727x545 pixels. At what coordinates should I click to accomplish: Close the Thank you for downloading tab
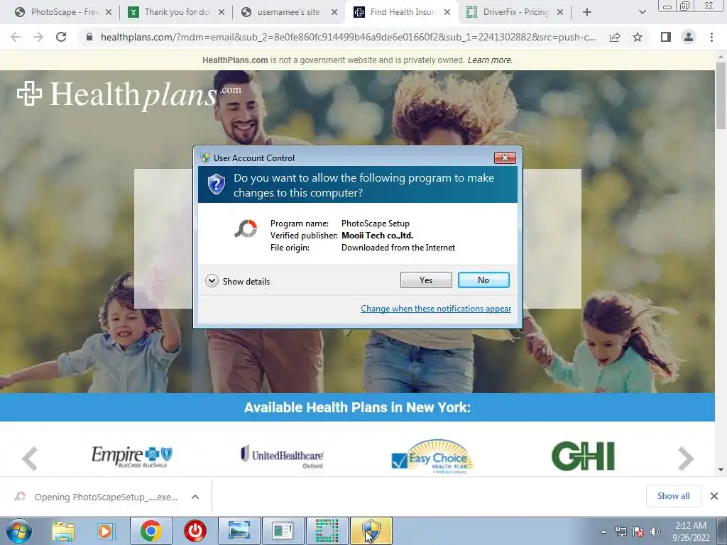click(222, 12)
